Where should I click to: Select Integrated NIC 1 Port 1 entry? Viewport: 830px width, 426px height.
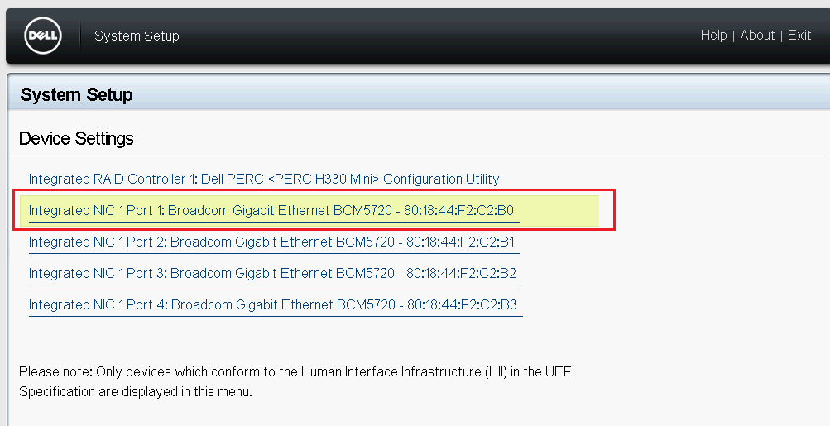271,211
